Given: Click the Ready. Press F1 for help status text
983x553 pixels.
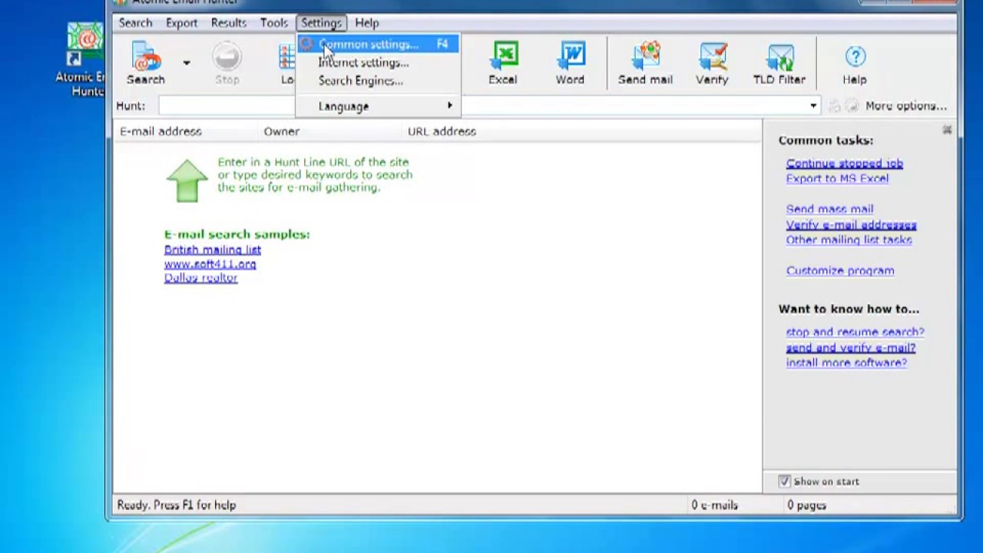Looking at the screenshot, I should (177, 505).
